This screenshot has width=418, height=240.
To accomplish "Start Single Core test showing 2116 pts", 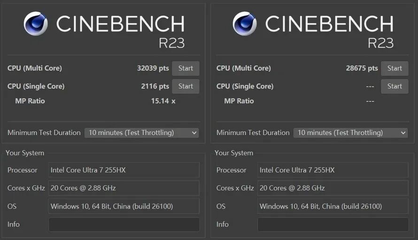I will (x=186, y=86).
